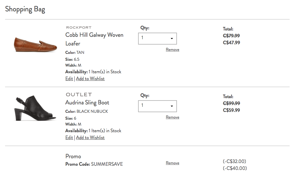
Task: Open the tan woven loafer product image
Action: pyautogui.click(x=35, y=44)
